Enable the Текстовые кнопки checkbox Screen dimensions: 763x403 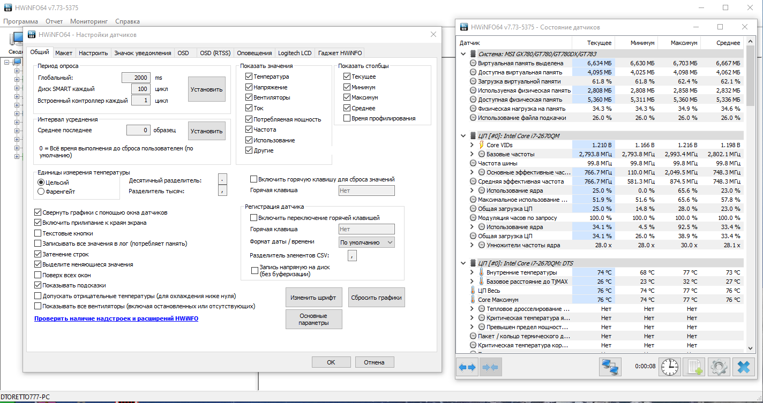click(38, 233)
